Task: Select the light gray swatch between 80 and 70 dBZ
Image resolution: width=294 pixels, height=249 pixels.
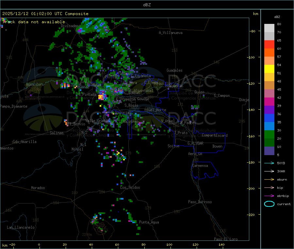Action: click(x=269, y=28)
